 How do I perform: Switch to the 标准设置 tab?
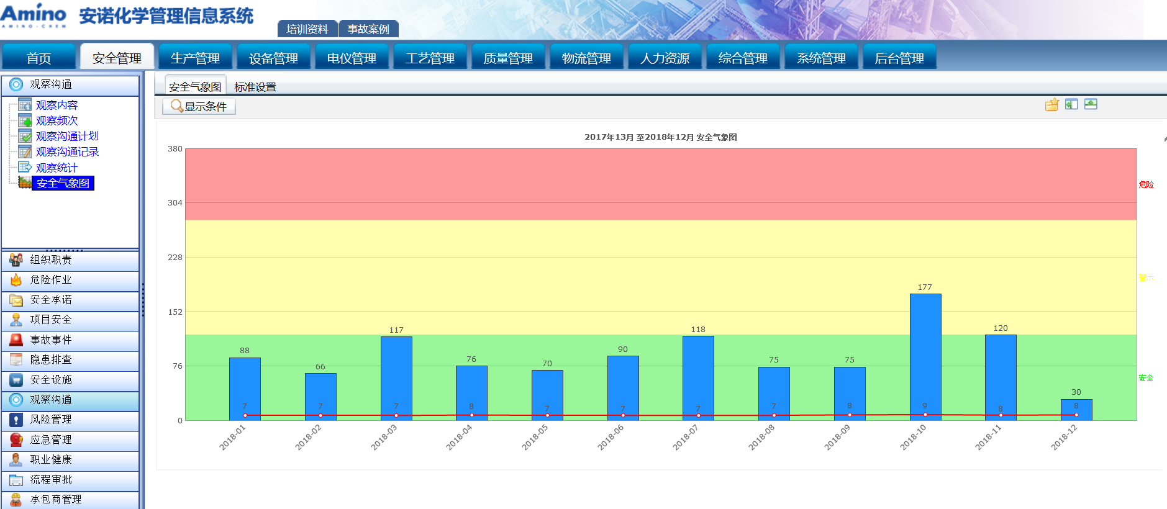(255, 87)
